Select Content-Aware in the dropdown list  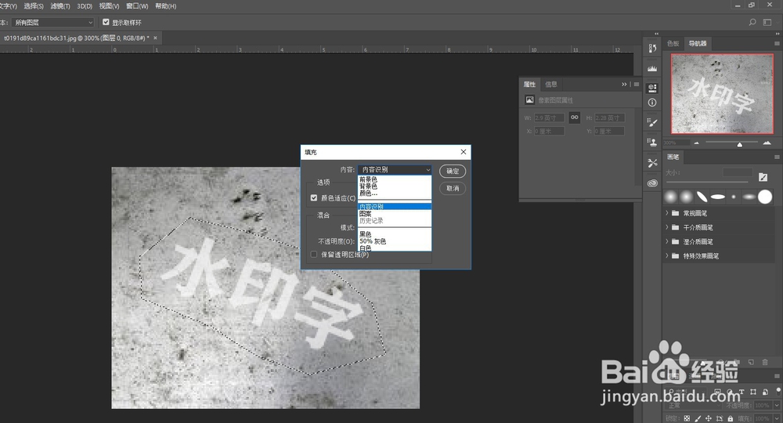tap(395, 206)
